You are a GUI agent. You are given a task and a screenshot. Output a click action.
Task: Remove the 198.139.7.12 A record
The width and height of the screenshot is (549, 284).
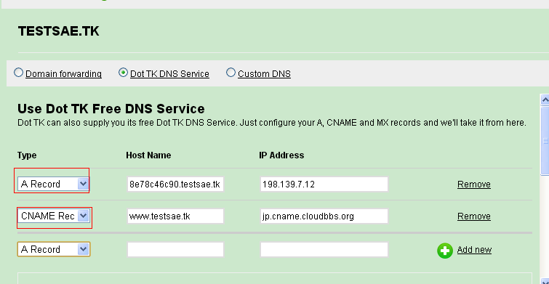tap(473, 184)
